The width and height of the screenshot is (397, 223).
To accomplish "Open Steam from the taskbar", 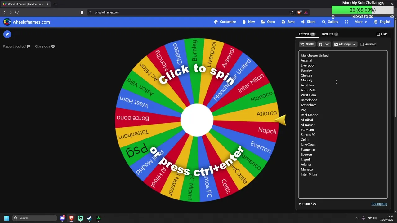I will (x=89, y=218).
